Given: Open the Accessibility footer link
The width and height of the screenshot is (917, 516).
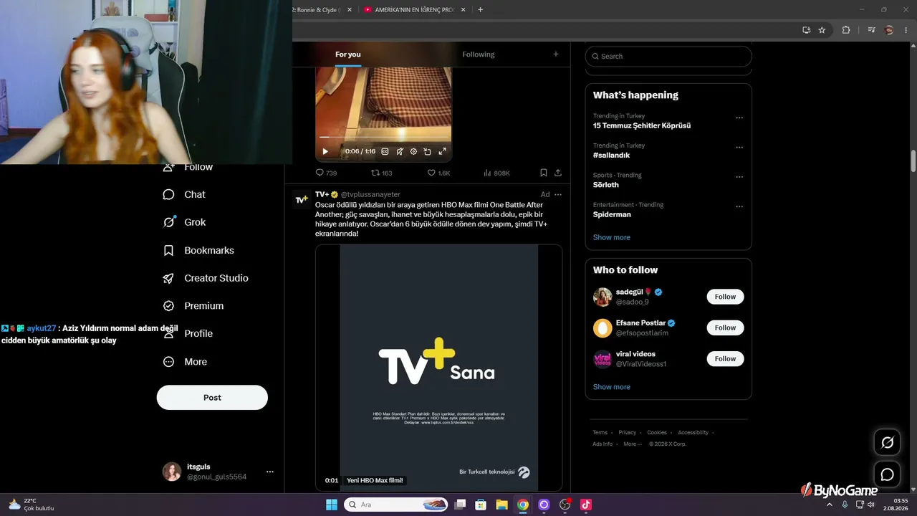Looking at the screenshot, I should click(693, 433).
